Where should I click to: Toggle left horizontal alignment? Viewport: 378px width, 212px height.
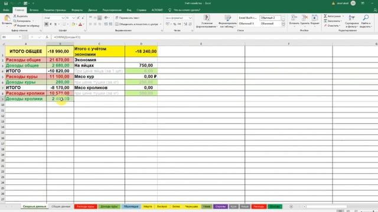click(90, 24)
